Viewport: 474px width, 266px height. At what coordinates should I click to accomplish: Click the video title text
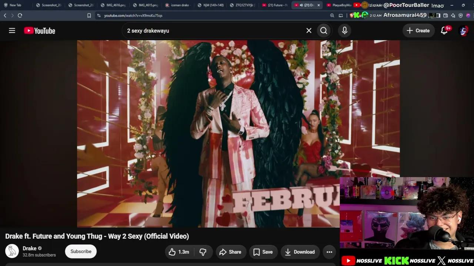[97, 236]
